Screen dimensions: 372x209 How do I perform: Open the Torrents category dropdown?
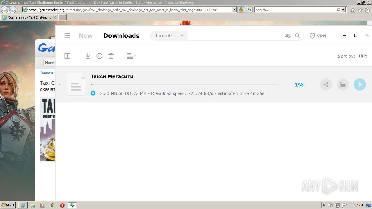169,36
